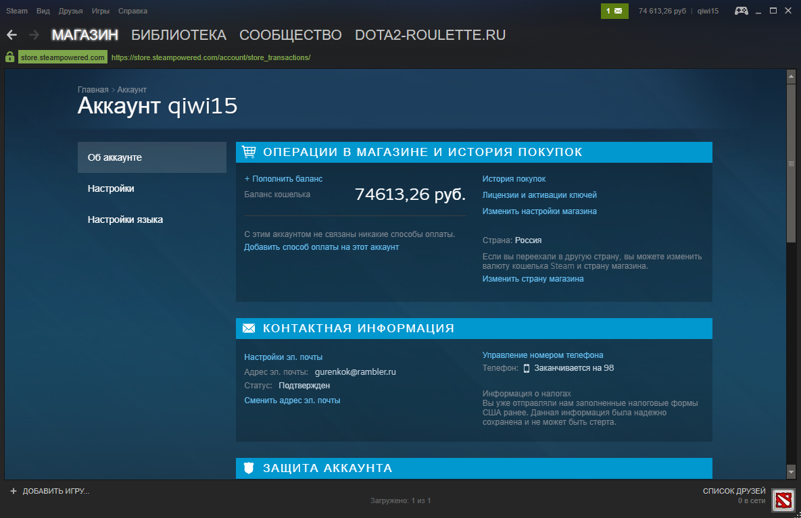Click the Информация о налогах text
The width and height of the screenshot is (801, 518).
527,394
